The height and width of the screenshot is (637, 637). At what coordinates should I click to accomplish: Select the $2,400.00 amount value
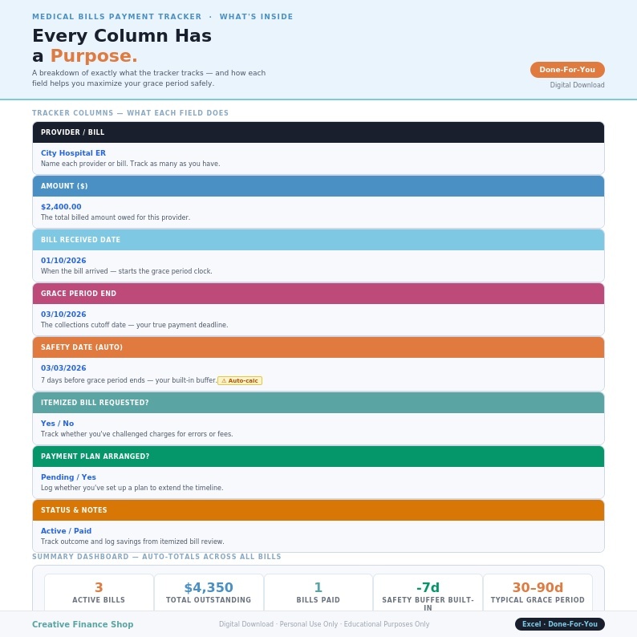click(61, 207)
